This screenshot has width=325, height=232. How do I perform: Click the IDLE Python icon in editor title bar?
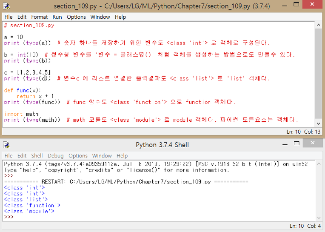6,6
